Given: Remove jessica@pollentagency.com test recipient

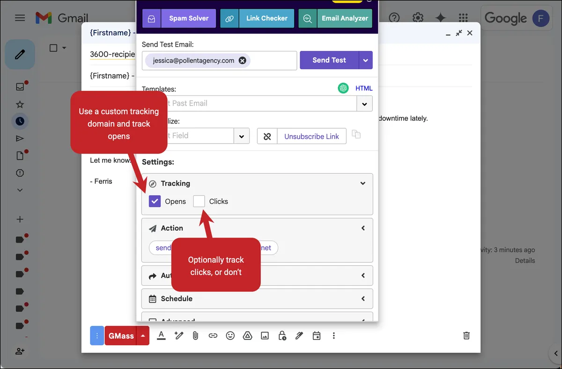Looking at the screenshot, I should (242, 60).
